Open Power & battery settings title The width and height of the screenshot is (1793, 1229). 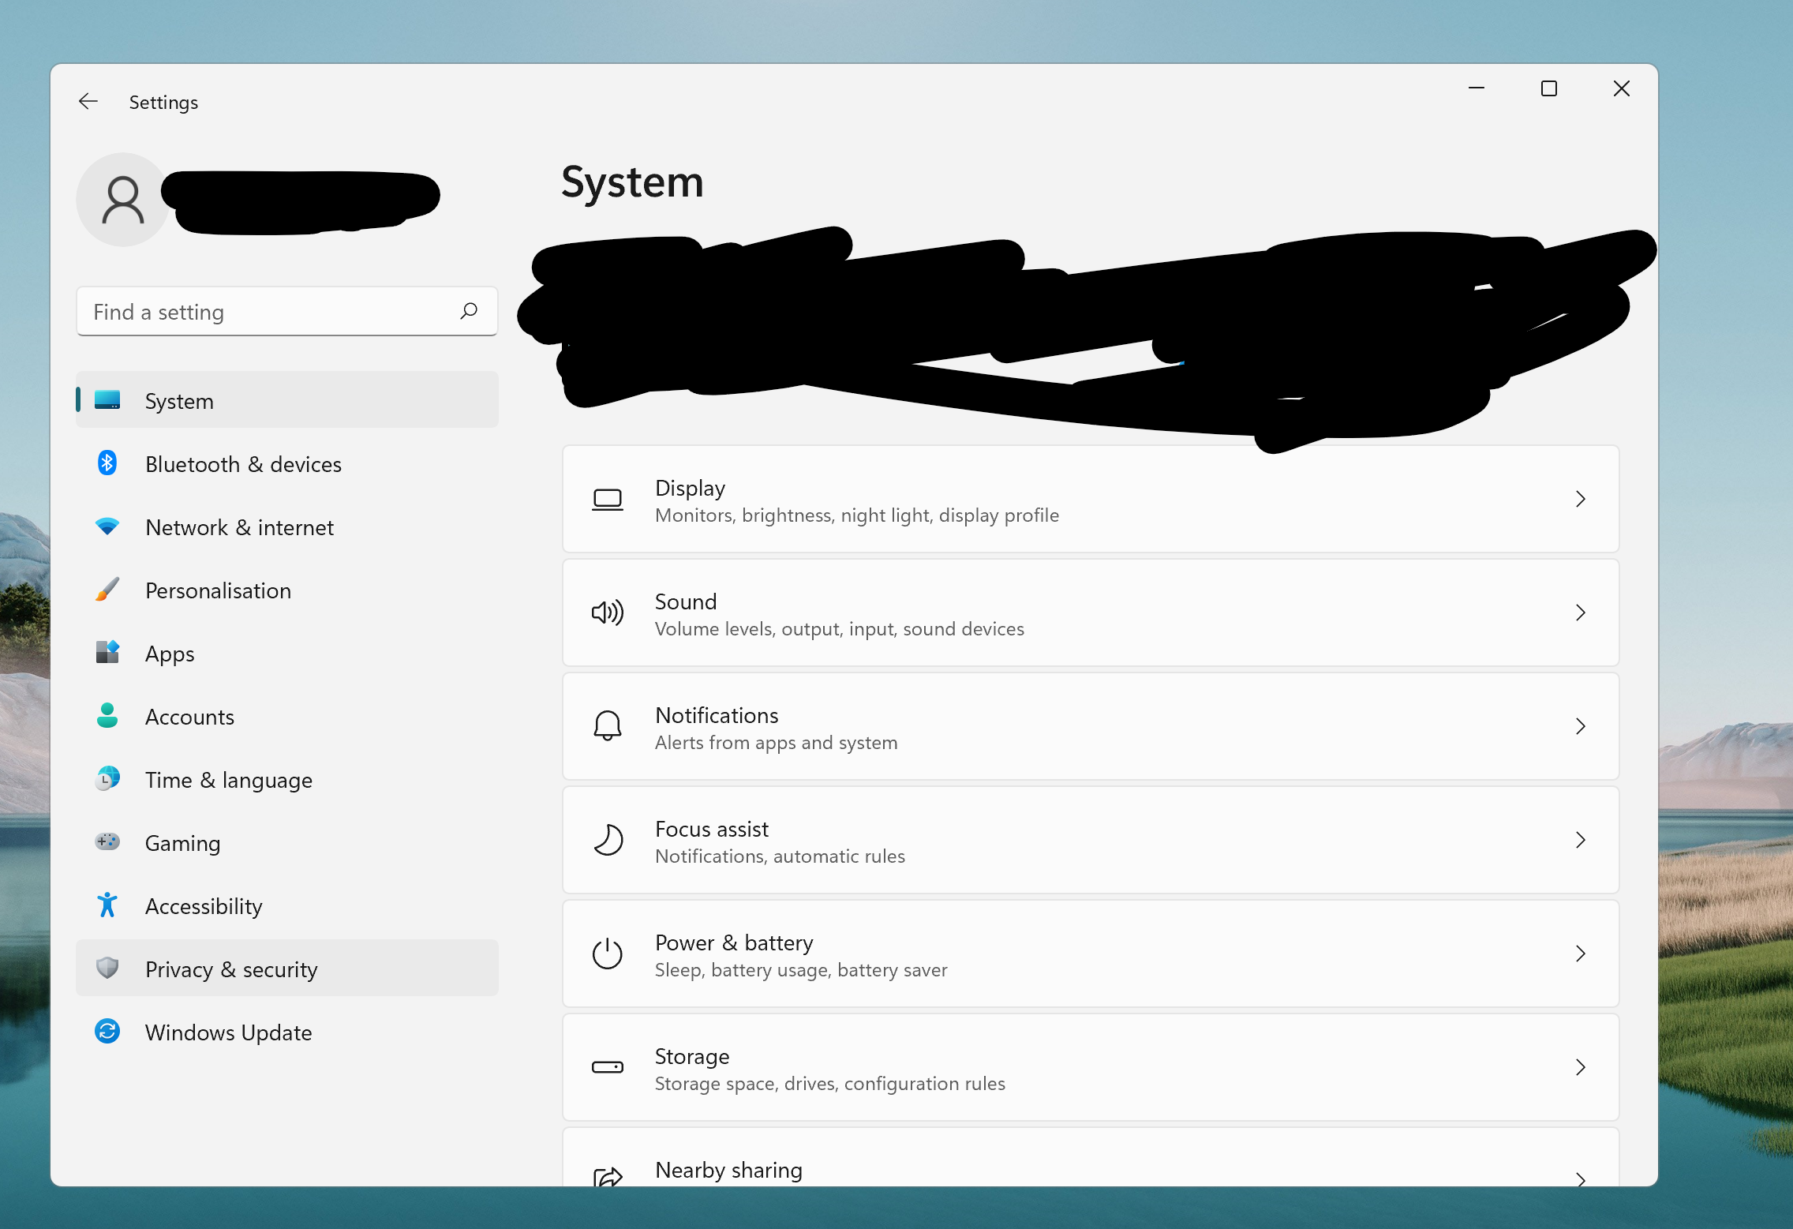click(734, 942)
